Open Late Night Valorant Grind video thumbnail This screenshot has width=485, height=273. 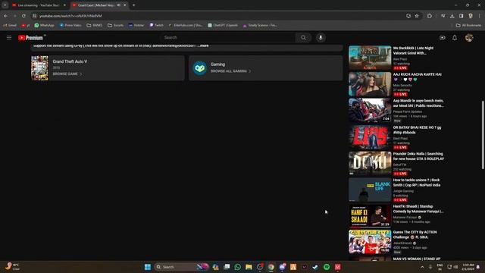pyautogui.click(x=370, y=58)
